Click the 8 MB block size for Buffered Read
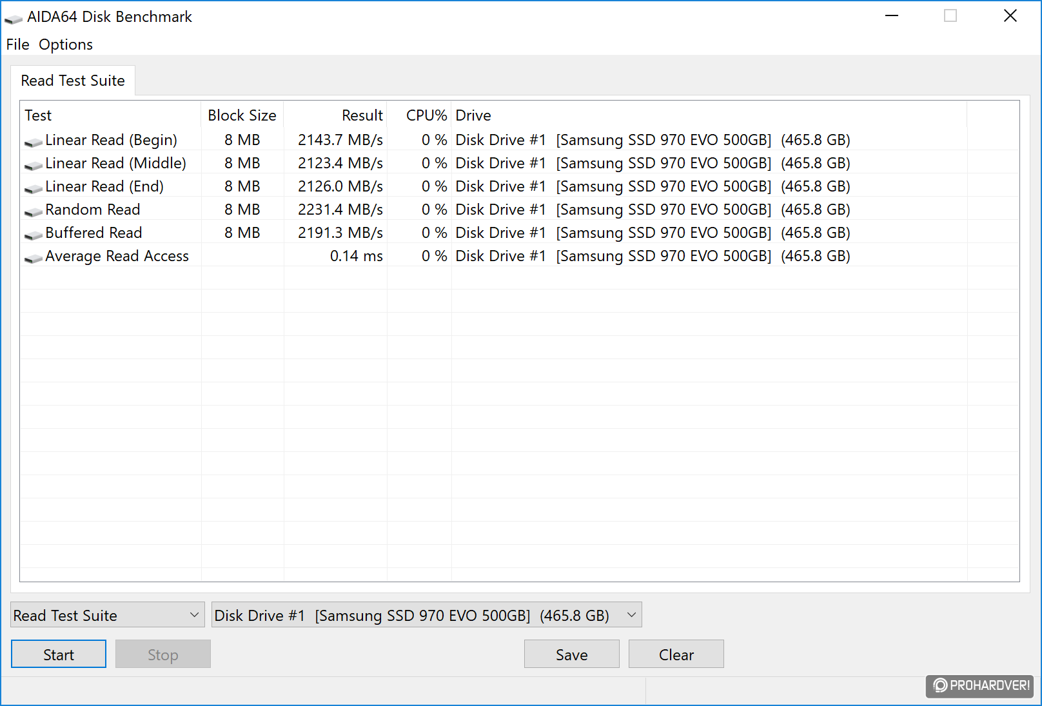Screen dimensions: 1042x706 pyautogui.click(x=242, y=233)
